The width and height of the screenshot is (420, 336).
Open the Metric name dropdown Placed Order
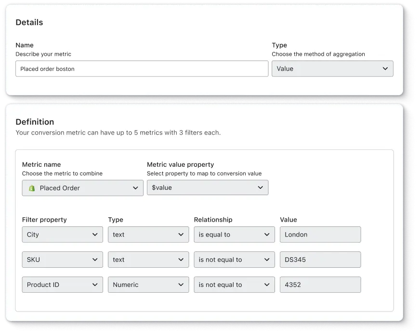pyautogui.click(x=82, y=188)
